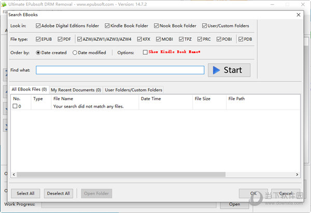Sort by No. column header
This screenshot has height=213, width=311.
21,99
